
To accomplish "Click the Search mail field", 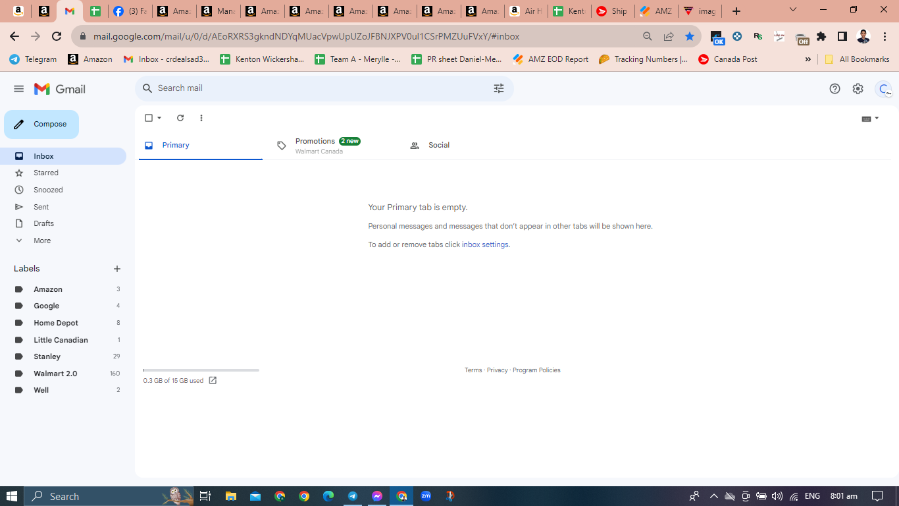I will click(324, 88).
